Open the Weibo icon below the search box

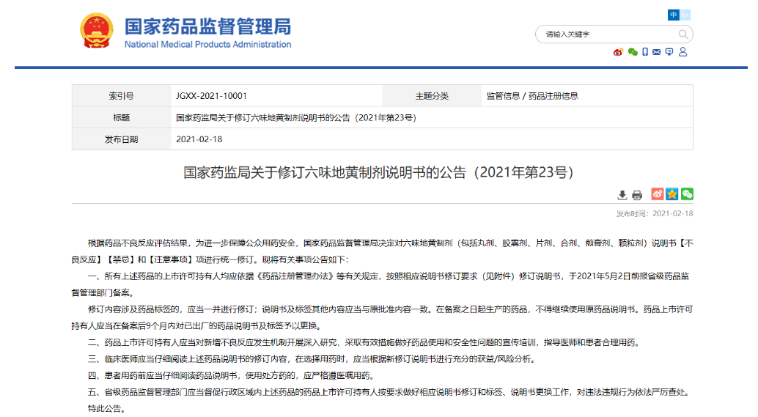pyautogui.click(x=618, y=52)
